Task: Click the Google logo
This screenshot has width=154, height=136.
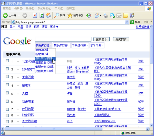Action: [x=17, y=41]
